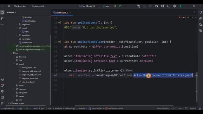Collapse the res folder
The image size is (203, 114).
(x=11, y=53)
